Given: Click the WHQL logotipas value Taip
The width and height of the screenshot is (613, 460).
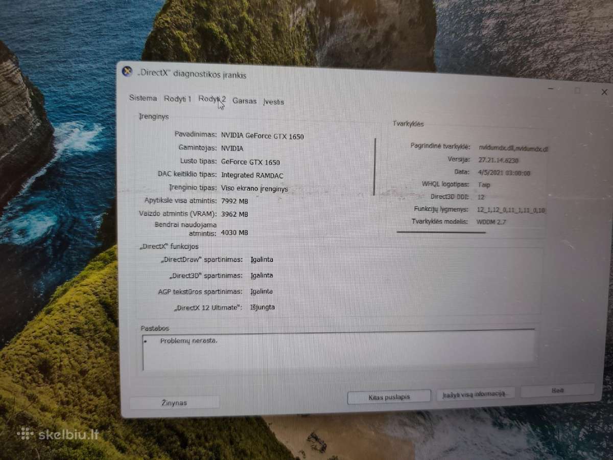Looking at the screenshot, I should click(484, 185).
